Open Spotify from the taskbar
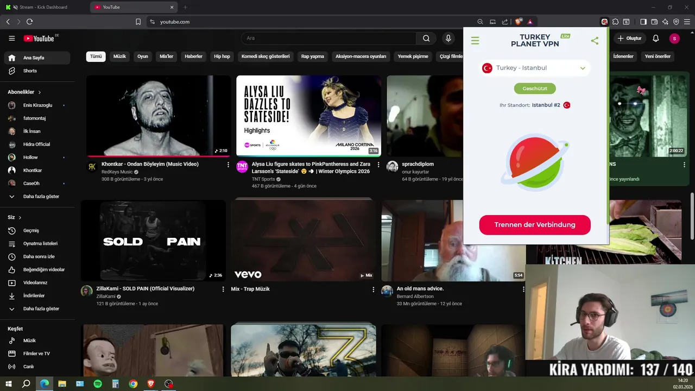The image size is (695, 391). point(98,384)
